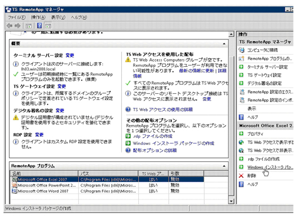Collapse the 概要 section
294x216 pixels.
coord(224,43)
